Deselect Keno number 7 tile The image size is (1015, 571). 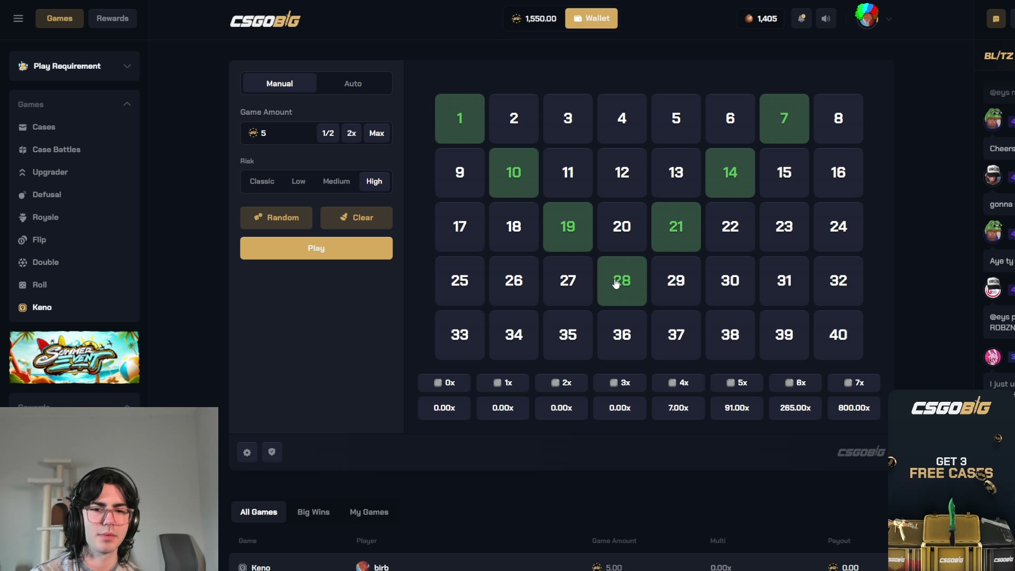pyautogui.click(x=785, y=119)
